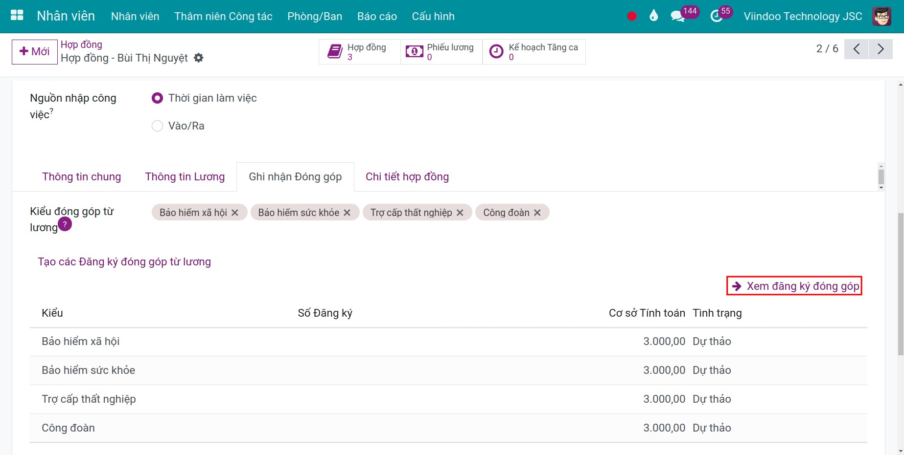Click Tạo các Đăng ký đóng góp từ lương
Screen dimensions: 904x455
[124, 262]
